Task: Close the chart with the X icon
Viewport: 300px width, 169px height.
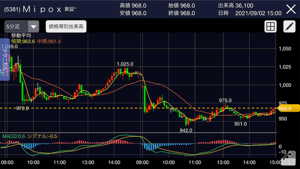Action: (x=291, y=9)
